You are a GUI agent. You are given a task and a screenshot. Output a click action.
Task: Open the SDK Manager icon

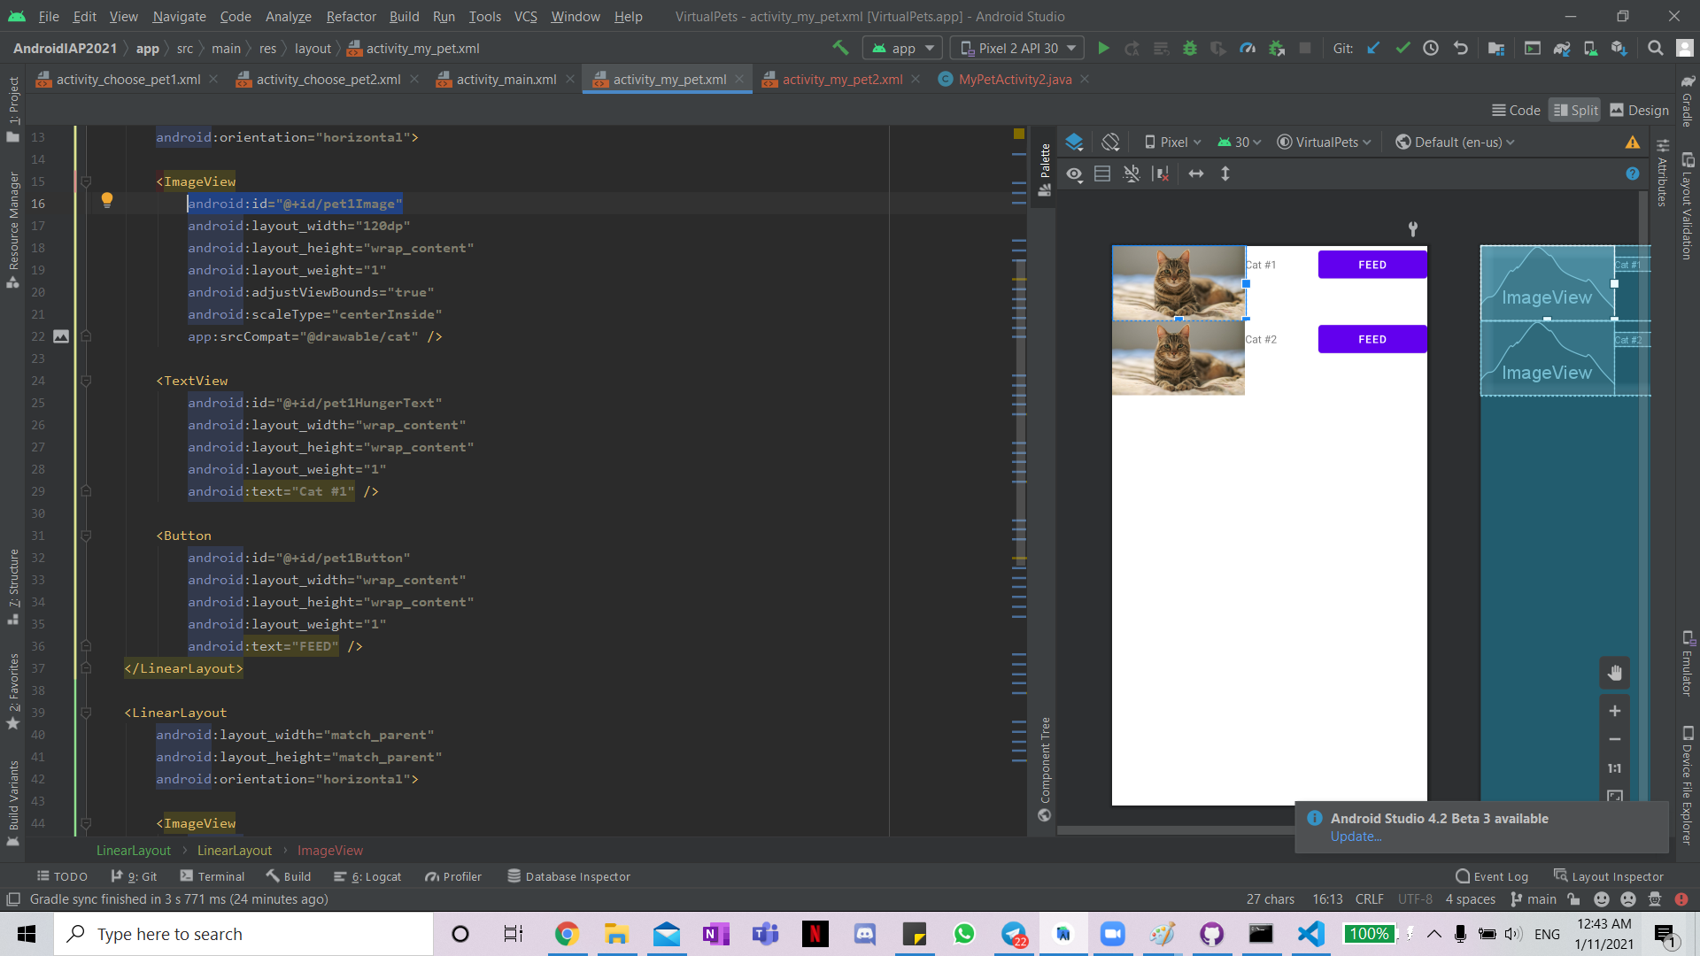[1619, 48]
